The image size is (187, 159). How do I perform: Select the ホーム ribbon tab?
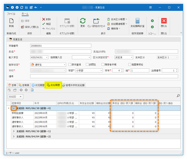25,14
